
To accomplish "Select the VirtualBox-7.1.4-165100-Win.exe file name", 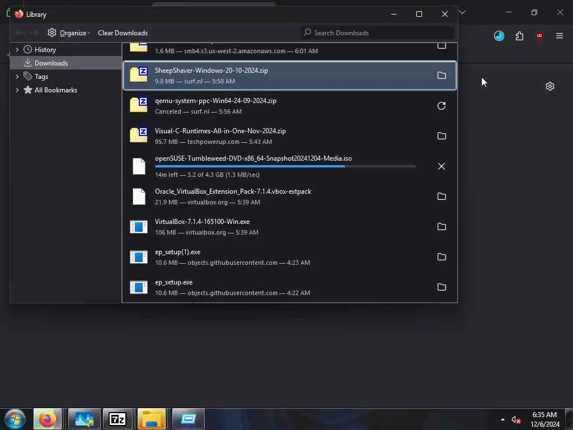I will click(x=202, y=222).
